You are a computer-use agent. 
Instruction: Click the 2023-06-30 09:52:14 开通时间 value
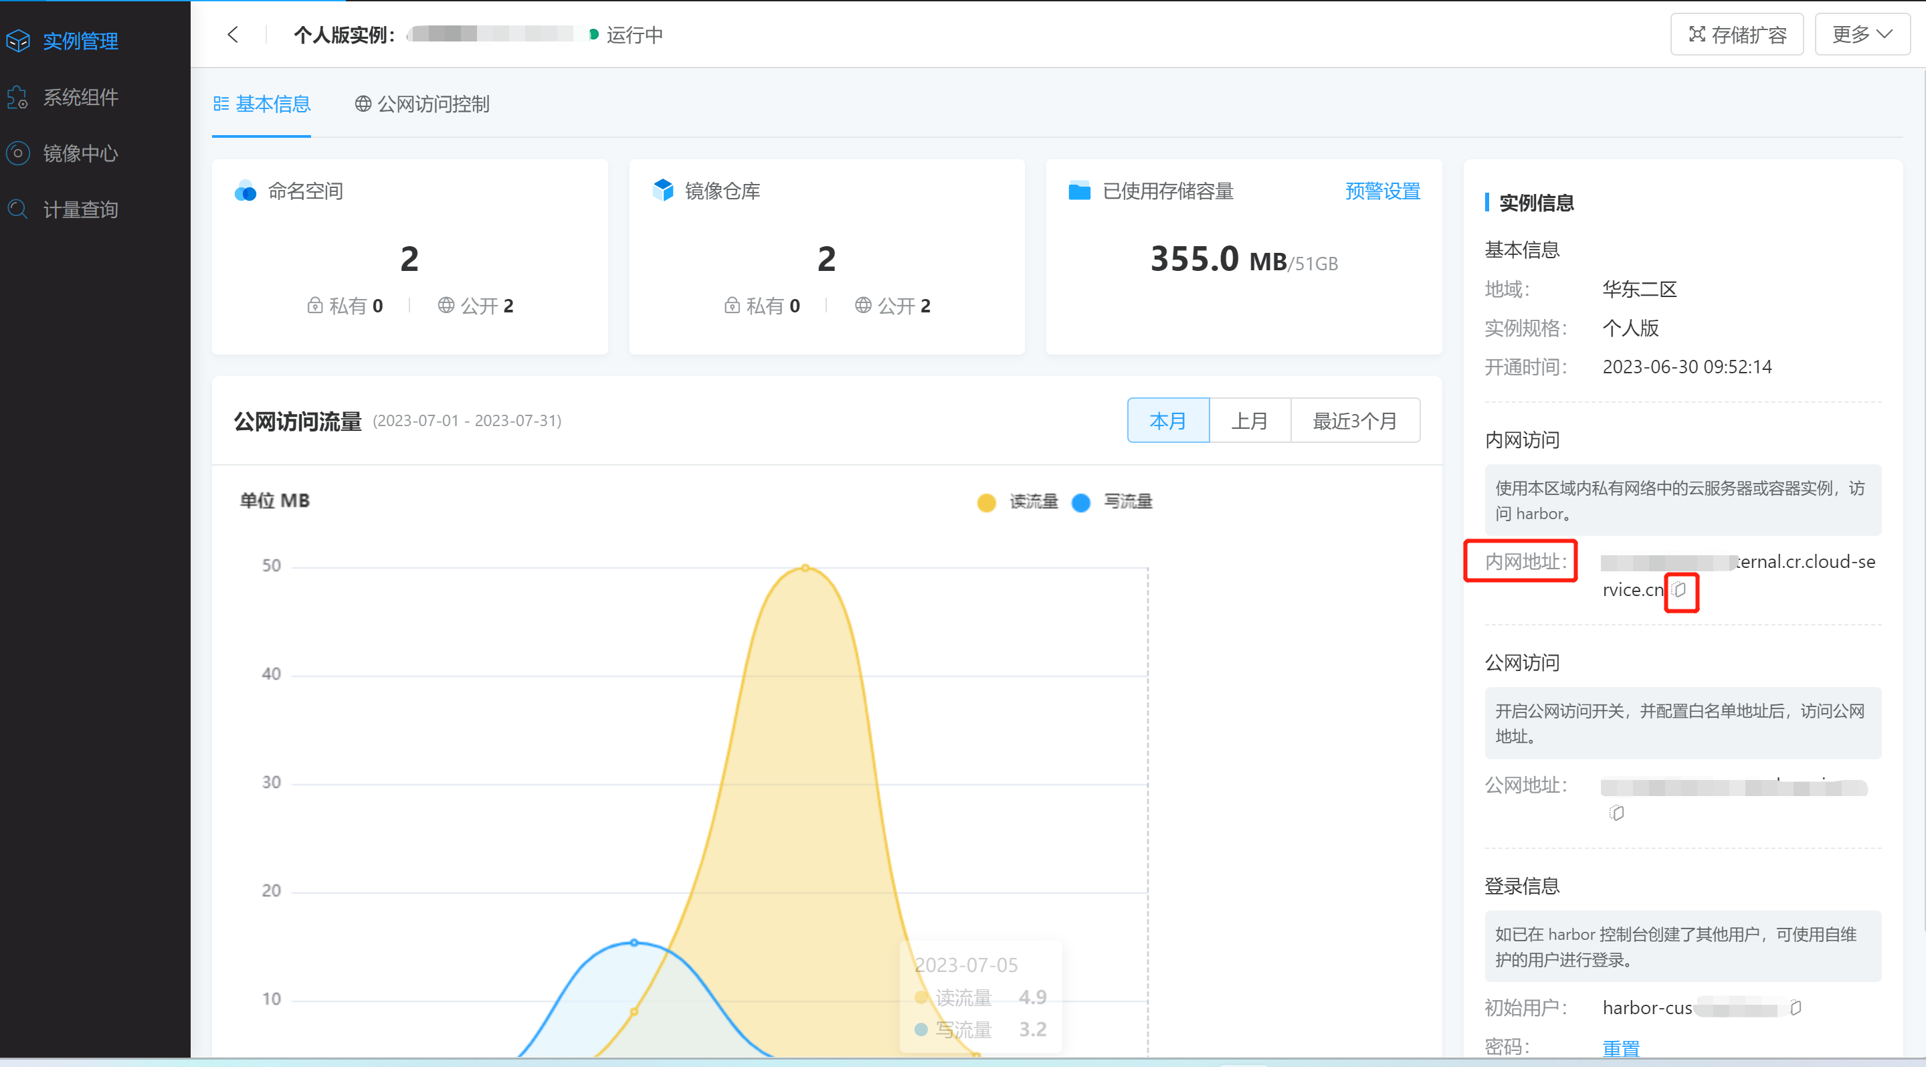point(1687,367)
